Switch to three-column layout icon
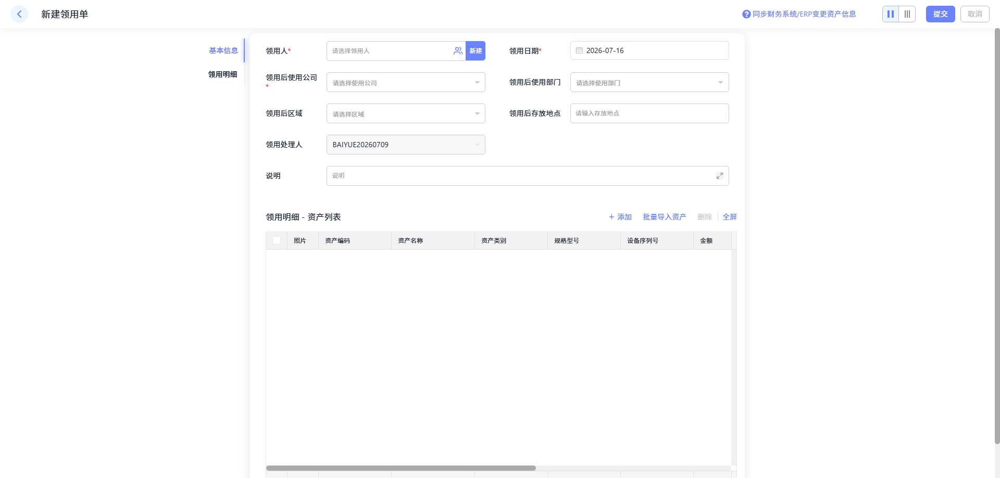 (907, 14)
